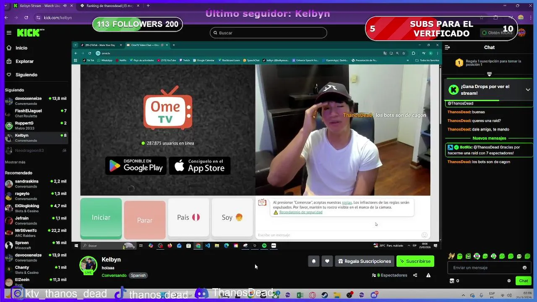Image resolution: width=537 pixels, height=302 pixels.
Task: Open recommended channel Chanty
Action: [36, 270]
